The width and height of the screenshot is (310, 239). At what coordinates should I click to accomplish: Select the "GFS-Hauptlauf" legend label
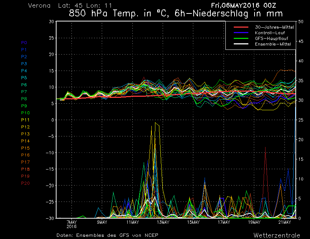tap(271, 39)
